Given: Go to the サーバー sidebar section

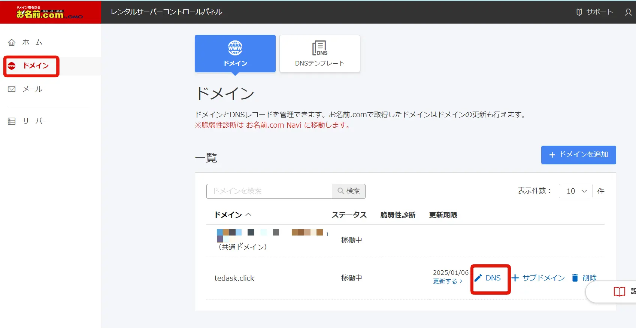Looking at the screenshot, I should 35,121.
